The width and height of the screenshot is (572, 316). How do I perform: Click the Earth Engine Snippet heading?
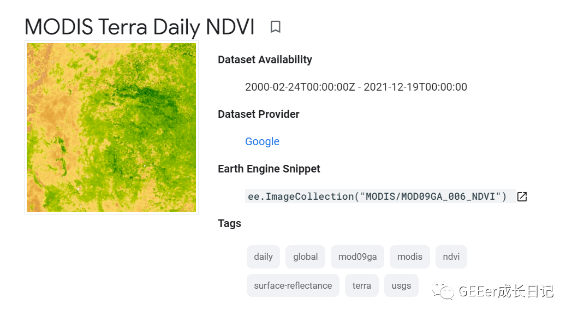(269, 169)
